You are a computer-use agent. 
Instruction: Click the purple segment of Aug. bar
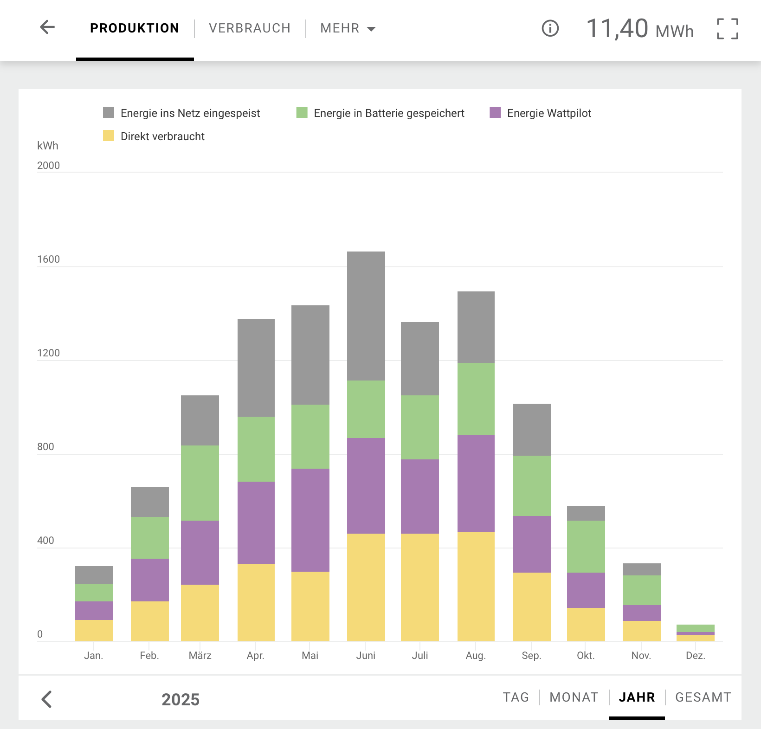pos(476,483)
